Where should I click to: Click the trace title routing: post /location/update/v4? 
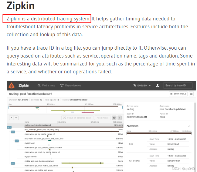[x=31, y=94]
